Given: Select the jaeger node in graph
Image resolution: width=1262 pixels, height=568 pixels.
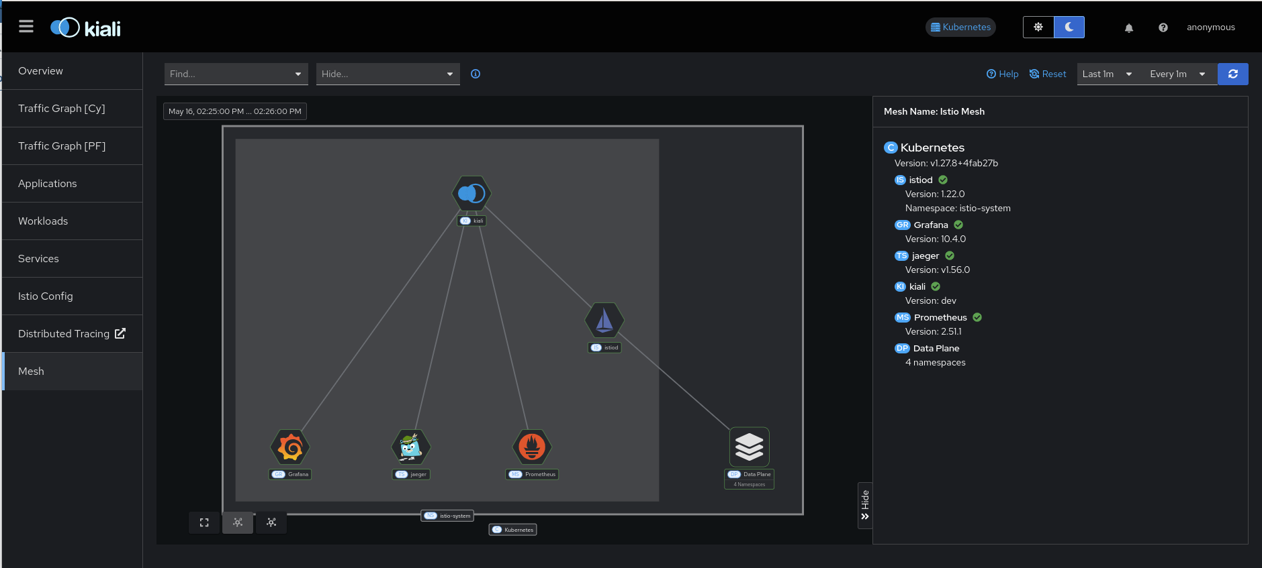Looking at the screenshot, I should tap(410, 447).
